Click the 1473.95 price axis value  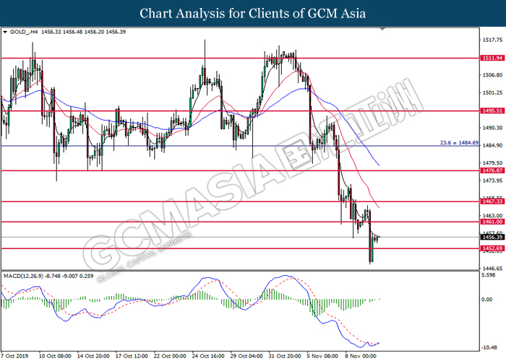(492, 180)
